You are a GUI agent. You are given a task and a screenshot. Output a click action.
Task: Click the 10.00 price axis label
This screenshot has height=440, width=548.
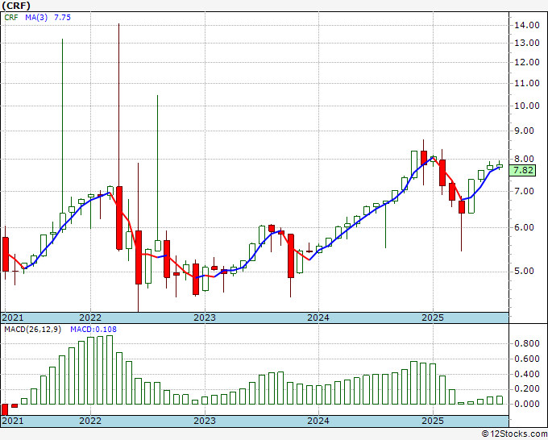[527, 106]
